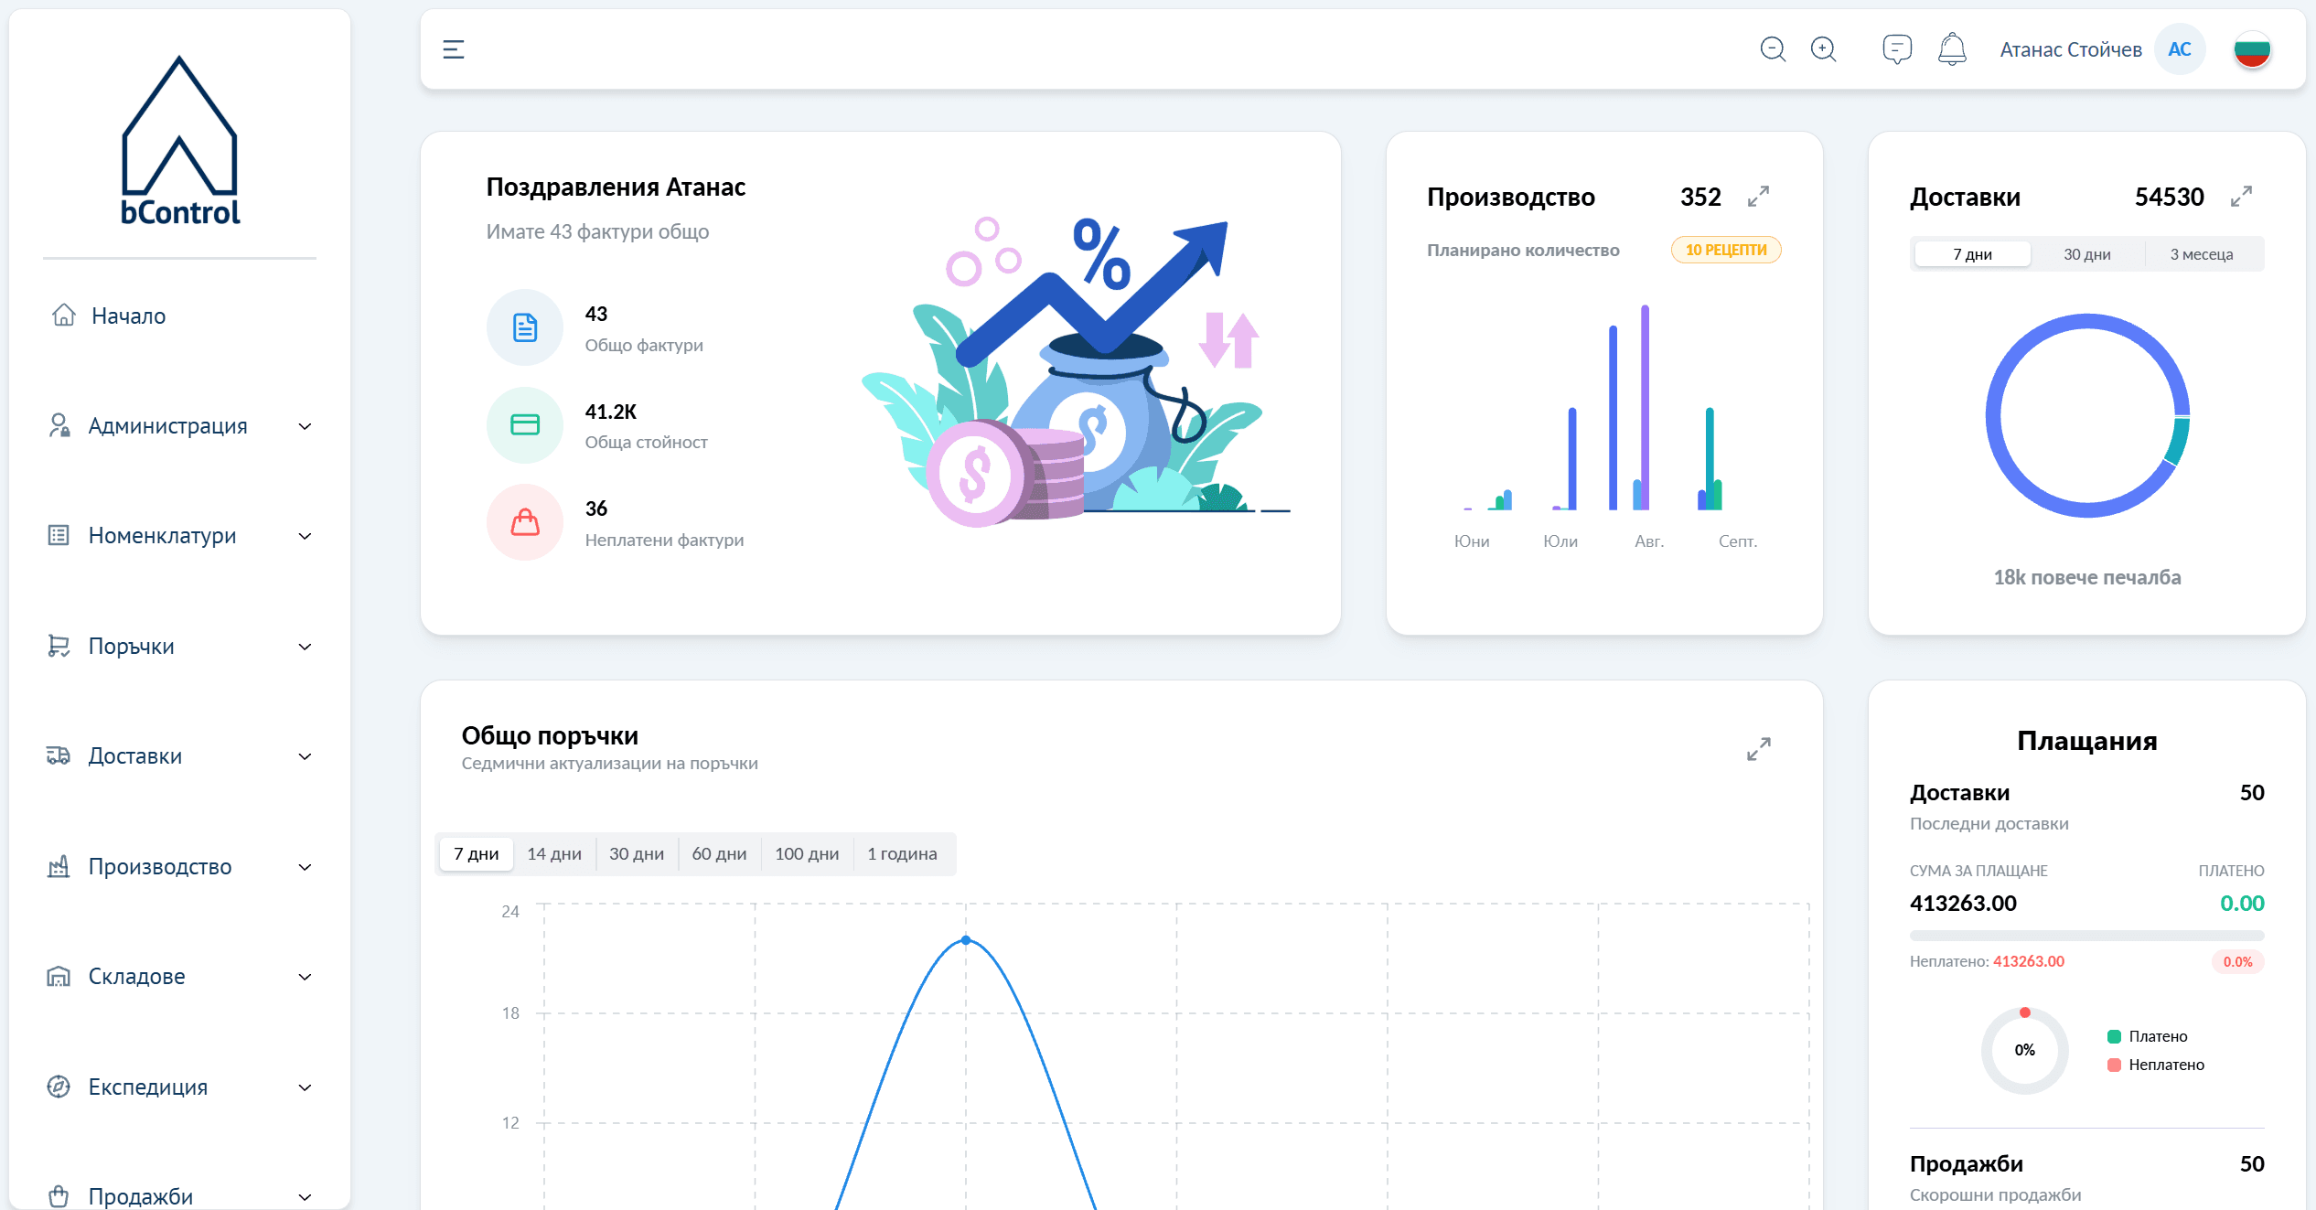Viewport: 2316px width, 1210px height.
Task: Select 1 година in orders chart
Action: (902, 853)
